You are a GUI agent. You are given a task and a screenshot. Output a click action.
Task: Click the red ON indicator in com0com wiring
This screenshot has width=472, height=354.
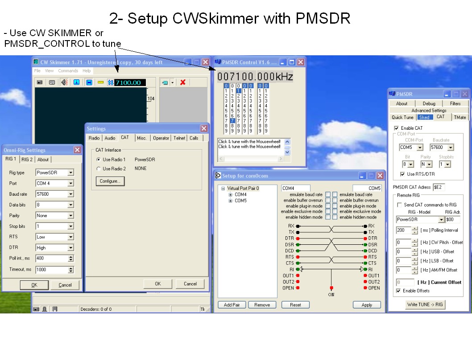tap(331, 288)
